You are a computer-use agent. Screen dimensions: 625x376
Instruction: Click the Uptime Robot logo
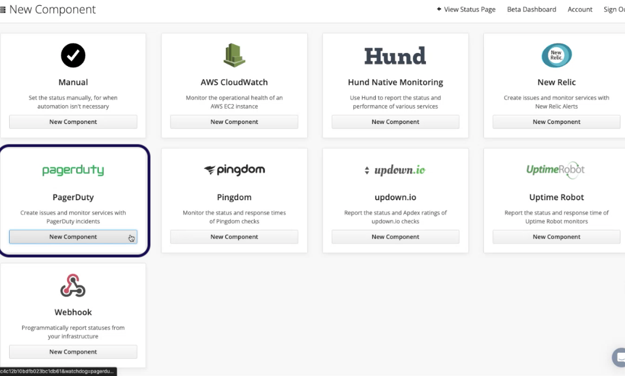(x=556, y=170)
